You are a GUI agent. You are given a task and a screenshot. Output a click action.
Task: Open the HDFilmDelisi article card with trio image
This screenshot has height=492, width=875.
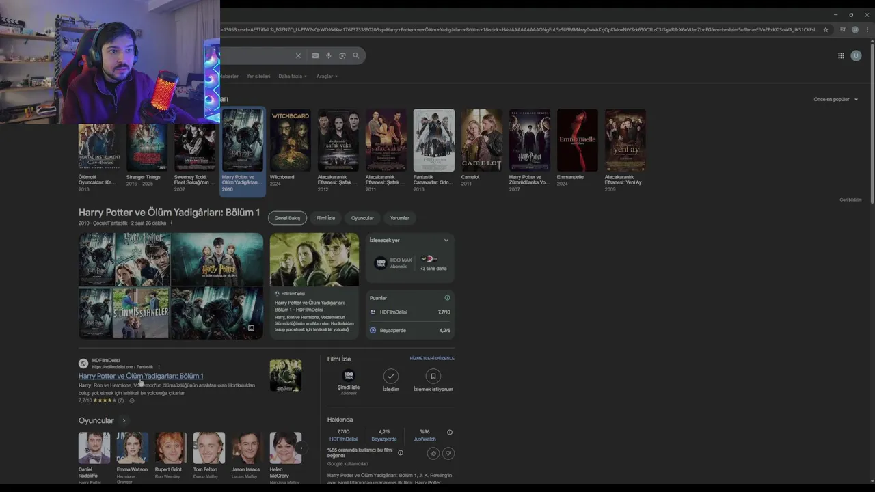point(314,286)
